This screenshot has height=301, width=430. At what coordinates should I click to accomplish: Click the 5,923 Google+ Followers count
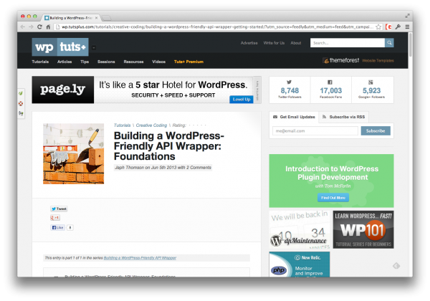(x=371, y=90)
